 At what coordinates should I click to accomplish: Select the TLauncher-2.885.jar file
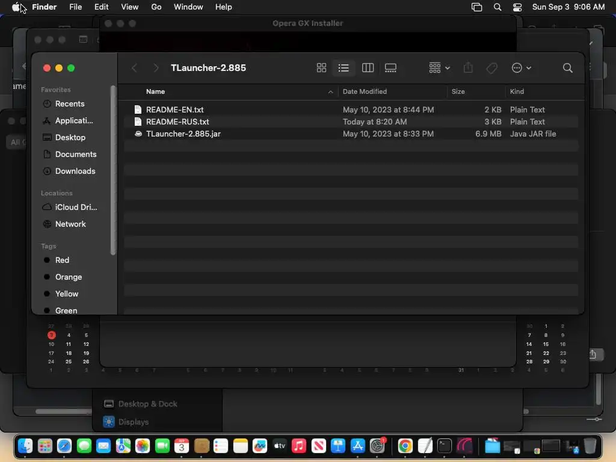(351, 134)
